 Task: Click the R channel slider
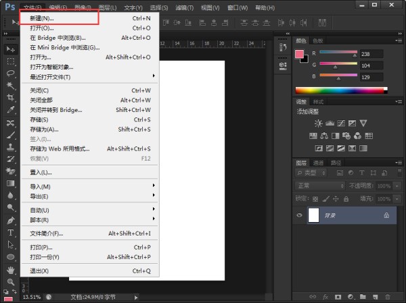(x=338, y=53)
